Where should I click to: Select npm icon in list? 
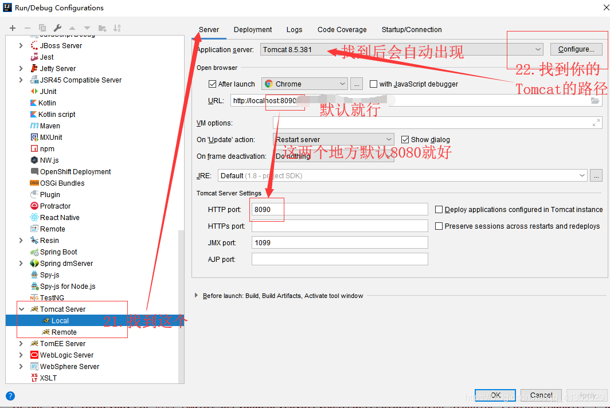pyautogui.click(x=34, y=149)
